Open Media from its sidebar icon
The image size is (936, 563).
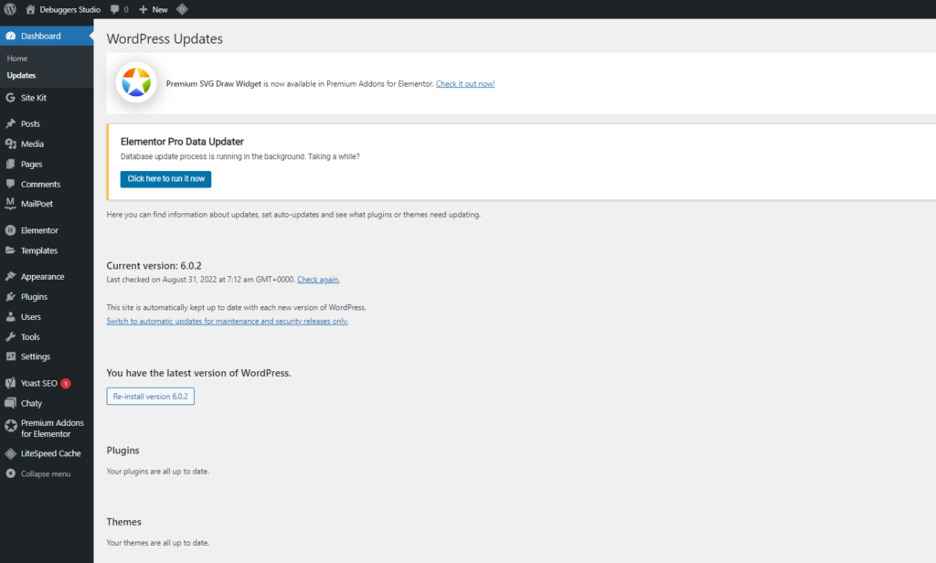(11, 143)
